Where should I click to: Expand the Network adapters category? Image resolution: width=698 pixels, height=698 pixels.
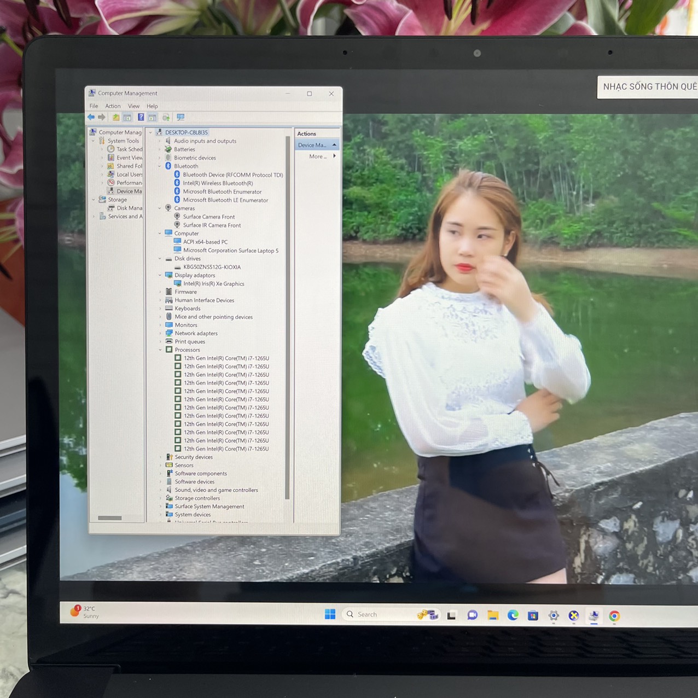point(160,334)
